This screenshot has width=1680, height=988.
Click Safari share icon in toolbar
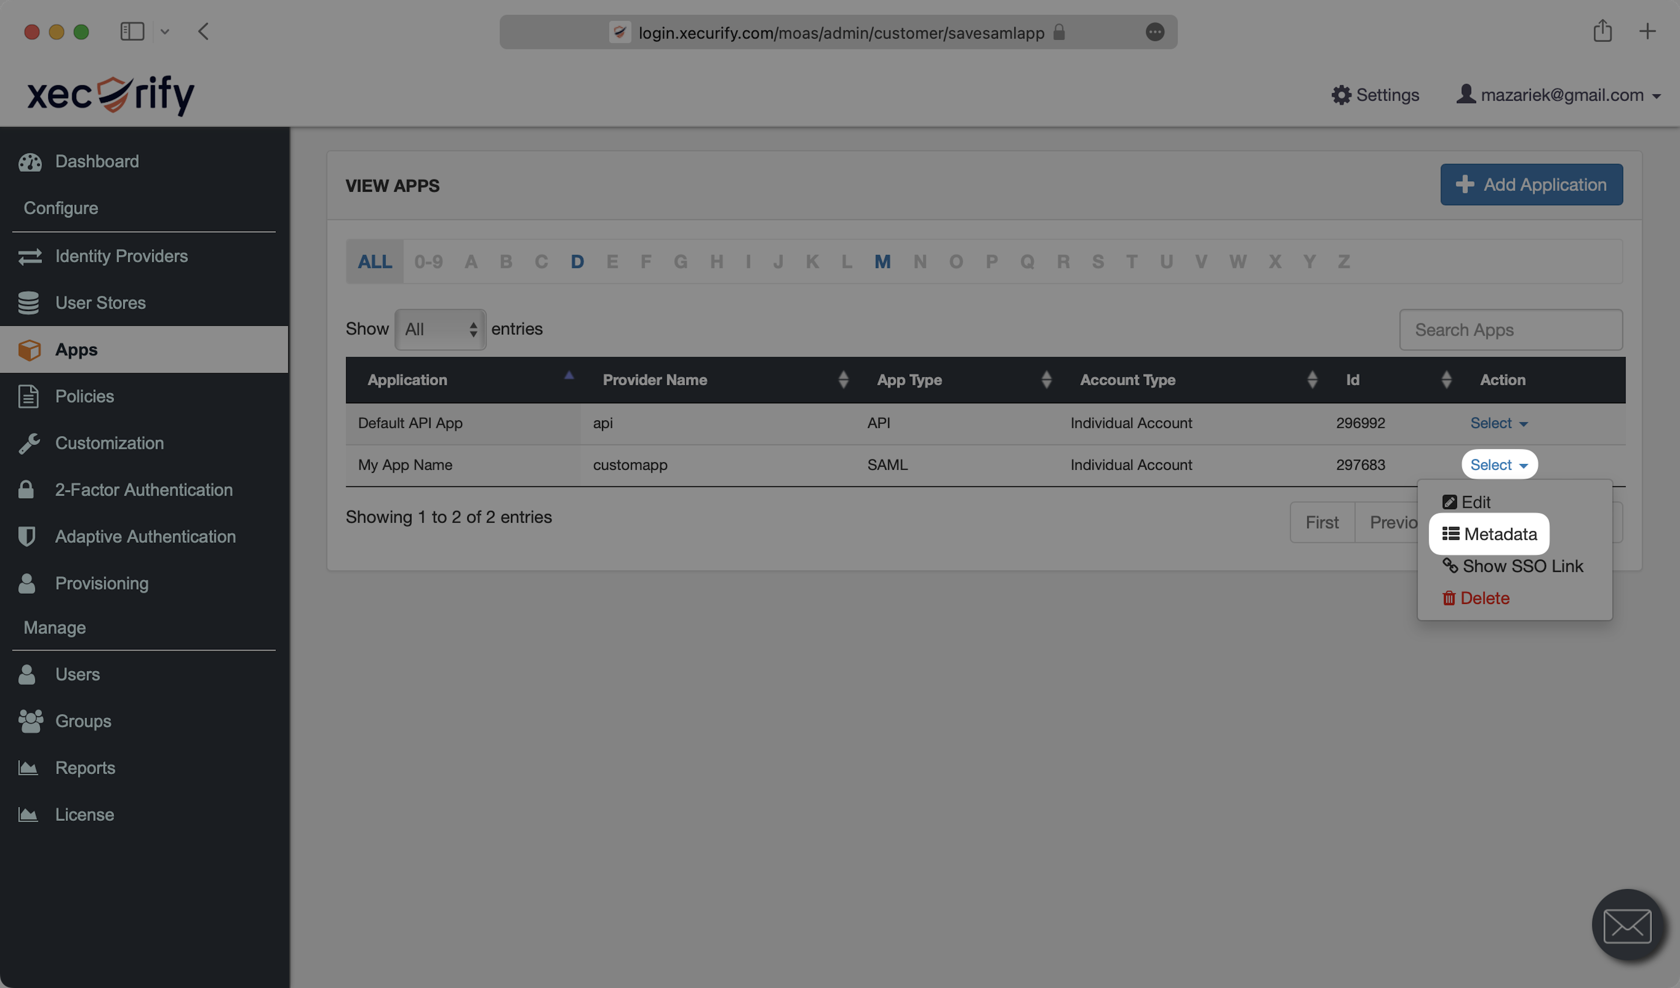pos(1602,31)
